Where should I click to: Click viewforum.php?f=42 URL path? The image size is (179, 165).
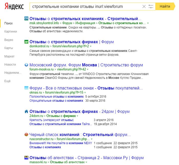pos(71,69)
